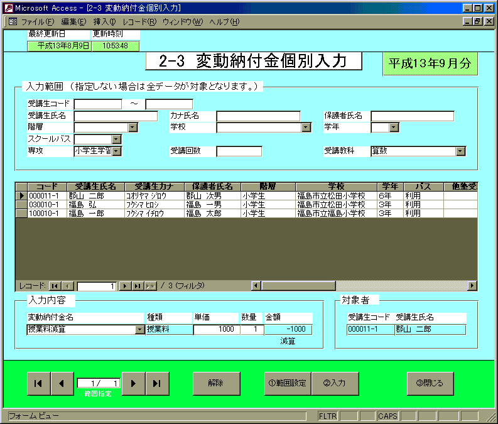498x424 pixels.
Task: Open the ウィンドウ menu
Action: [x=183, y=21]
